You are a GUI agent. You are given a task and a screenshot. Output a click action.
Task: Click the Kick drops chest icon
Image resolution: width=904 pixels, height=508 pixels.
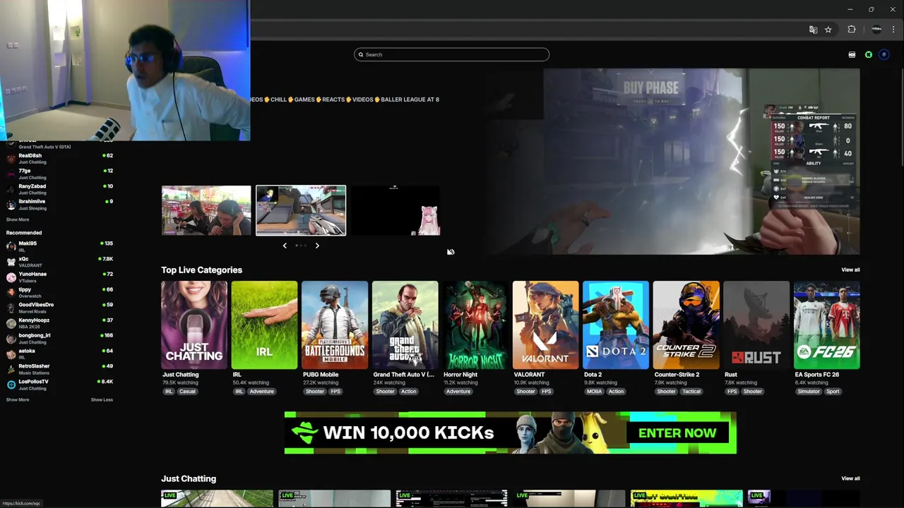click(852, 54)
